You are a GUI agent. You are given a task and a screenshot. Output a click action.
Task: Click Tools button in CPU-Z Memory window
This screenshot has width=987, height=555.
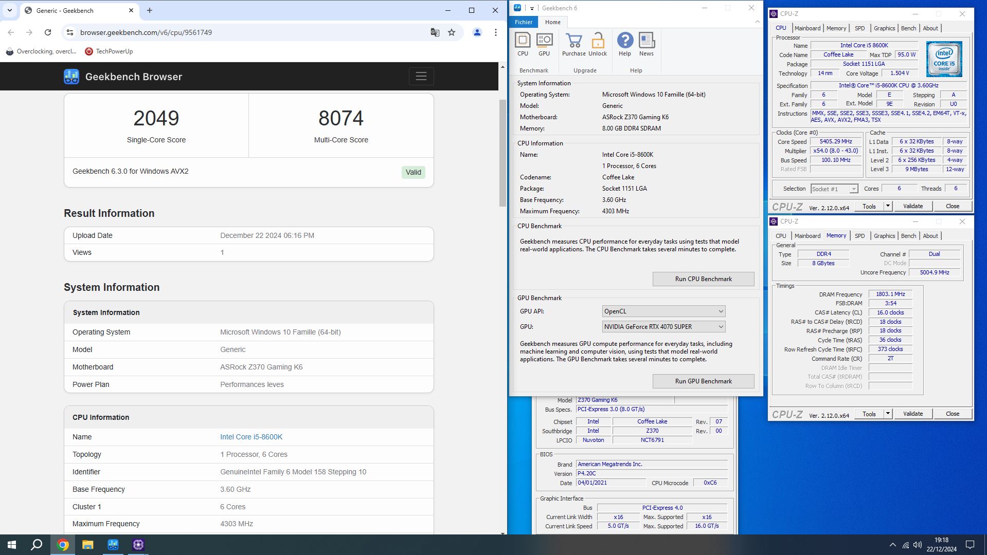tap(869, 414)
